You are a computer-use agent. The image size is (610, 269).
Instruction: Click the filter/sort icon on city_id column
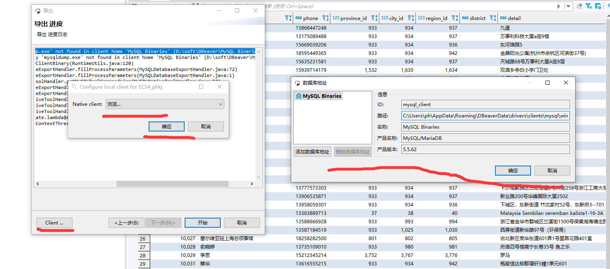tap(411, 18)
